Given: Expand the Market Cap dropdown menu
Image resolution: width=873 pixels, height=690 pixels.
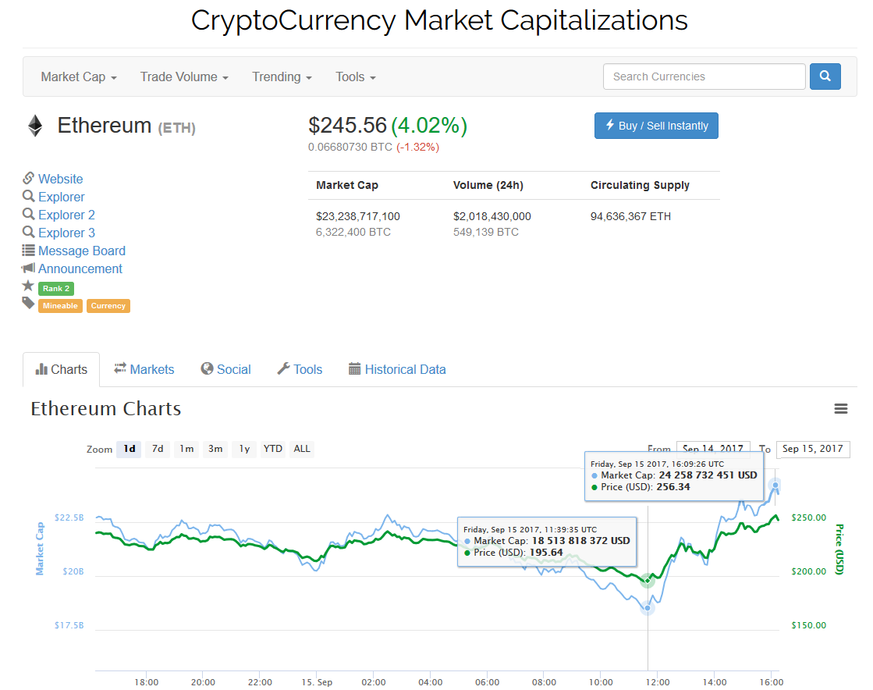Looking at the screenshot, I should click(x=79, y=76).
